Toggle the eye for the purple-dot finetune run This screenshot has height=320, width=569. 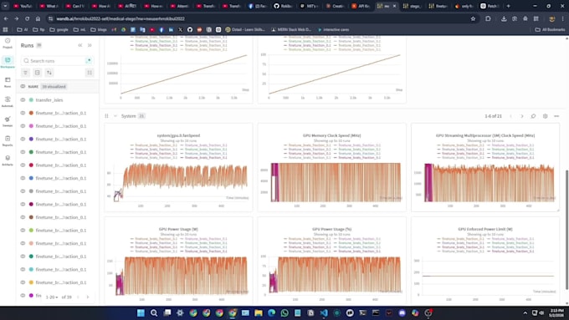click(x=23, y=139)
